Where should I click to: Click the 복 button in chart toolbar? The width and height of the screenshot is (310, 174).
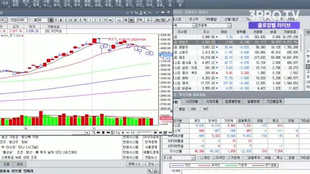131,20
